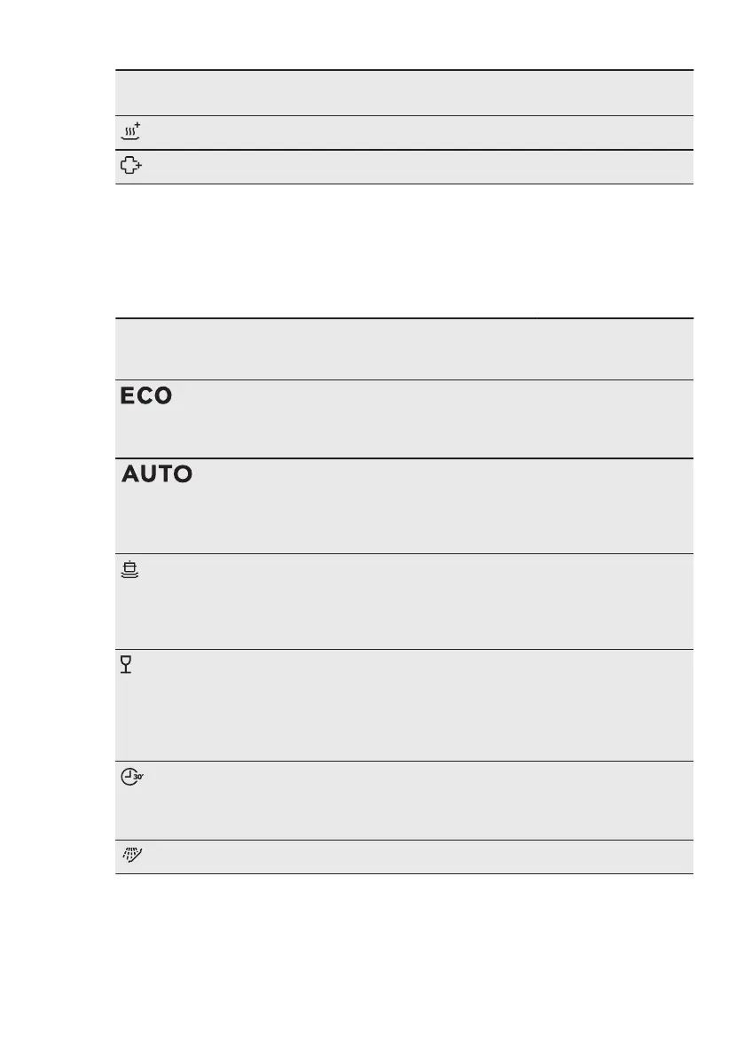This screenshot has width=744, height=1056.
Task: Click the blank header row of the top table
Action: click(x=403, y=93)
